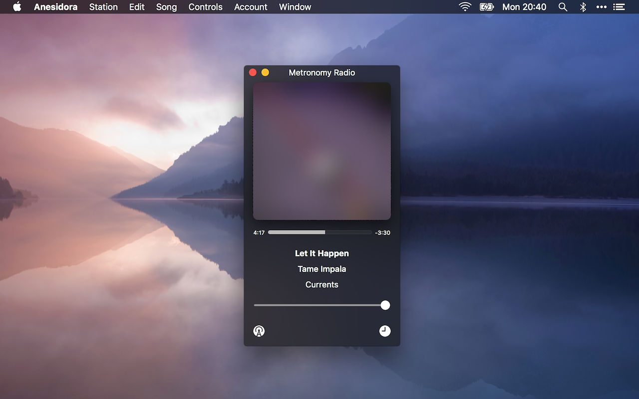Open the Wi-Fi status menu

(x=465, y=7)
